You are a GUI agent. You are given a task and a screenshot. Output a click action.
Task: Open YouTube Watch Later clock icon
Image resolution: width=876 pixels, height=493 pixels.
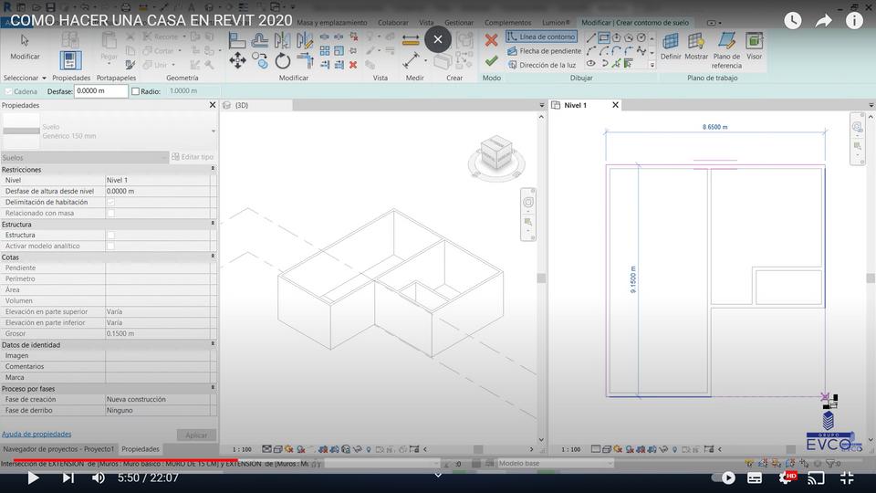(x=793, y=21)
